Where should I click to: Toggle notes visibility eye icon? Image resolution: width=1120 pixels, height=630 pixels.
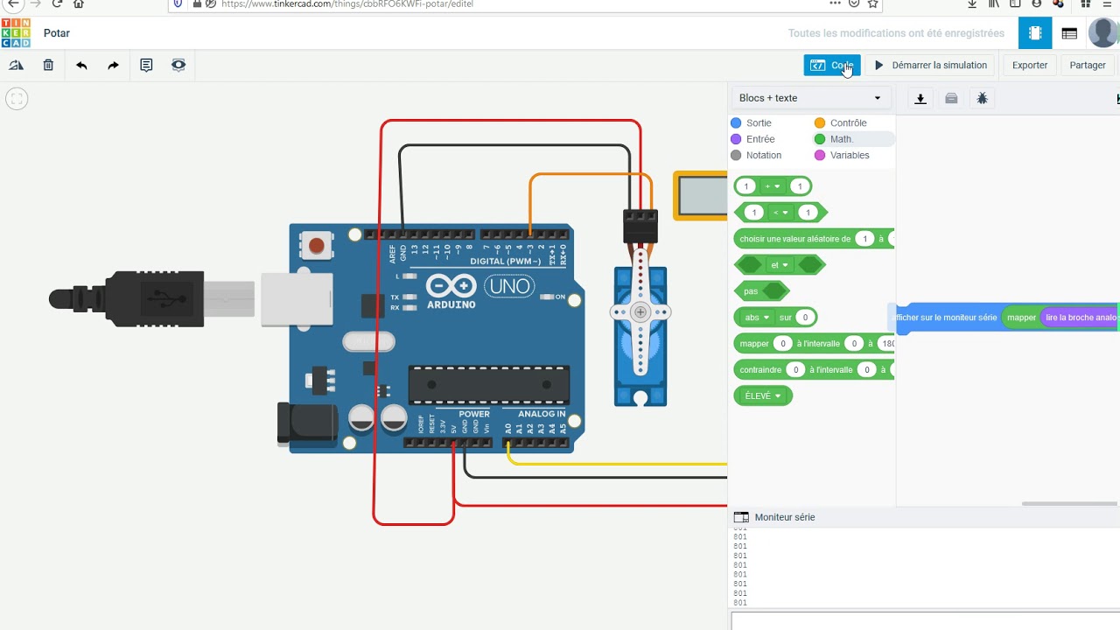pyautogui.click(x=178, y=65)
